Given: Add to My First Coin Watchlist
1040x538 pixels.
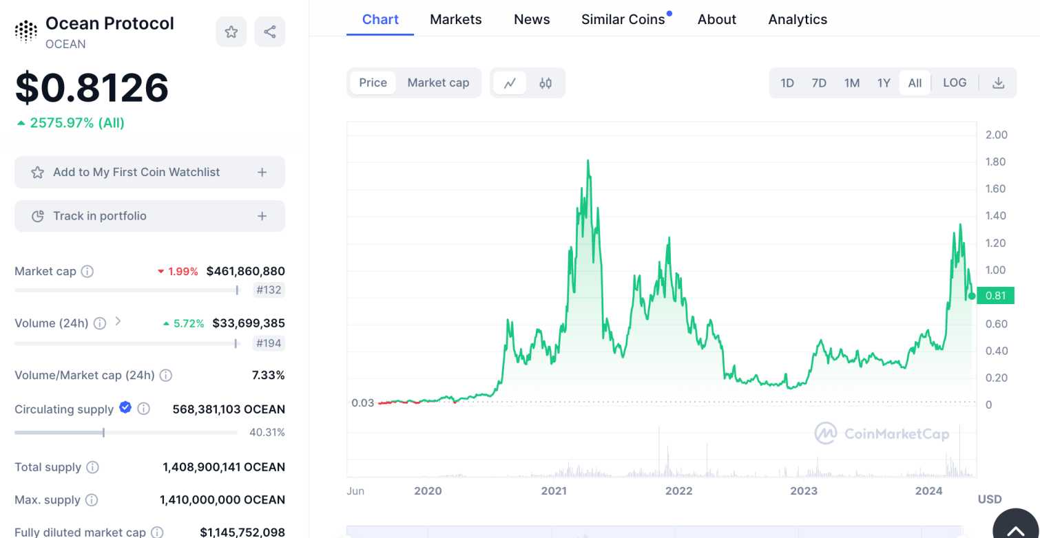Looking at the screenshot, I should coord(149,173).
